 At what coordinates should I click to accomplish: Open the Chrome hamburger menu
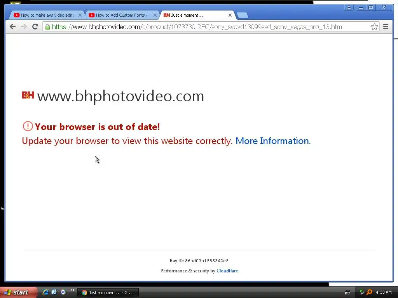(386, 27)
